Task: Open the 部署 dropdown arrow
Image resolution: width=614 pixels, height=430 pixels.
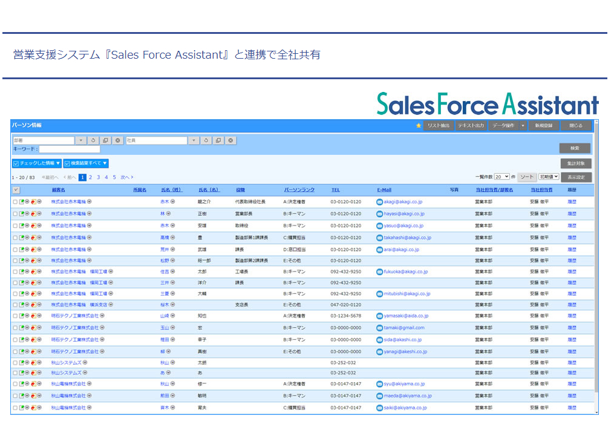Action: click(80, 140)
